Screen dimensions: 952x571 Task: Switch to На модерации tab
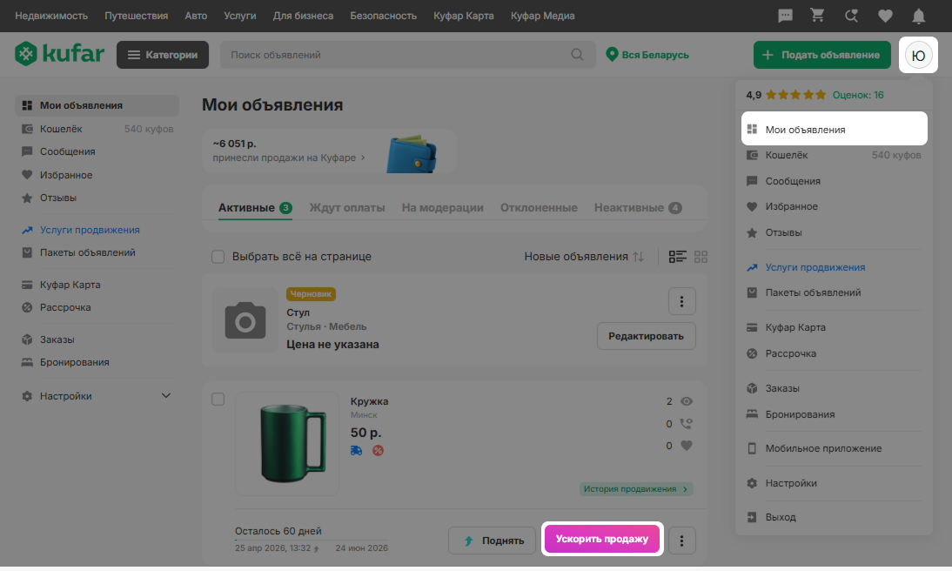pyautogui.click(x=443, y=208)
